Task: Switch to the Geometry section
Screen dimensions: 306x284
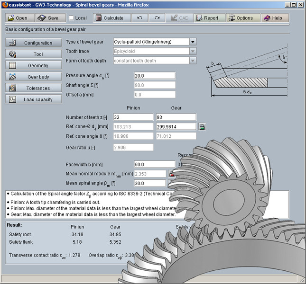Action: (x=34, y=66)
